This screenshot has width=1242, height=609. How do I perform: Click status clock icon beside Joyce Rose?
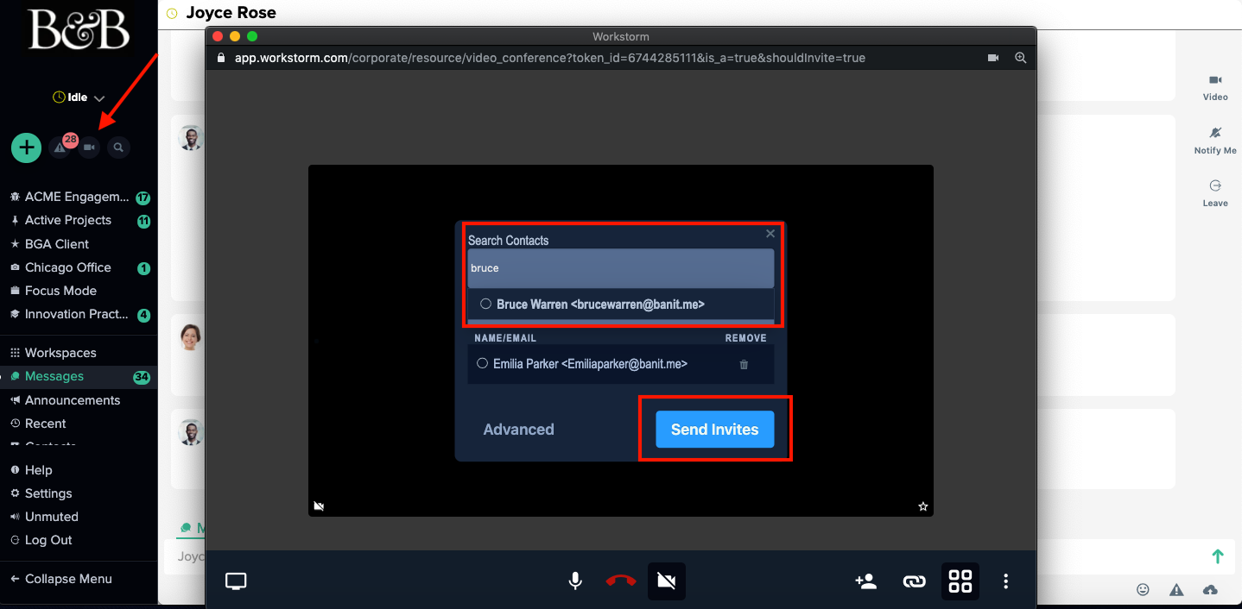(172, 13)
